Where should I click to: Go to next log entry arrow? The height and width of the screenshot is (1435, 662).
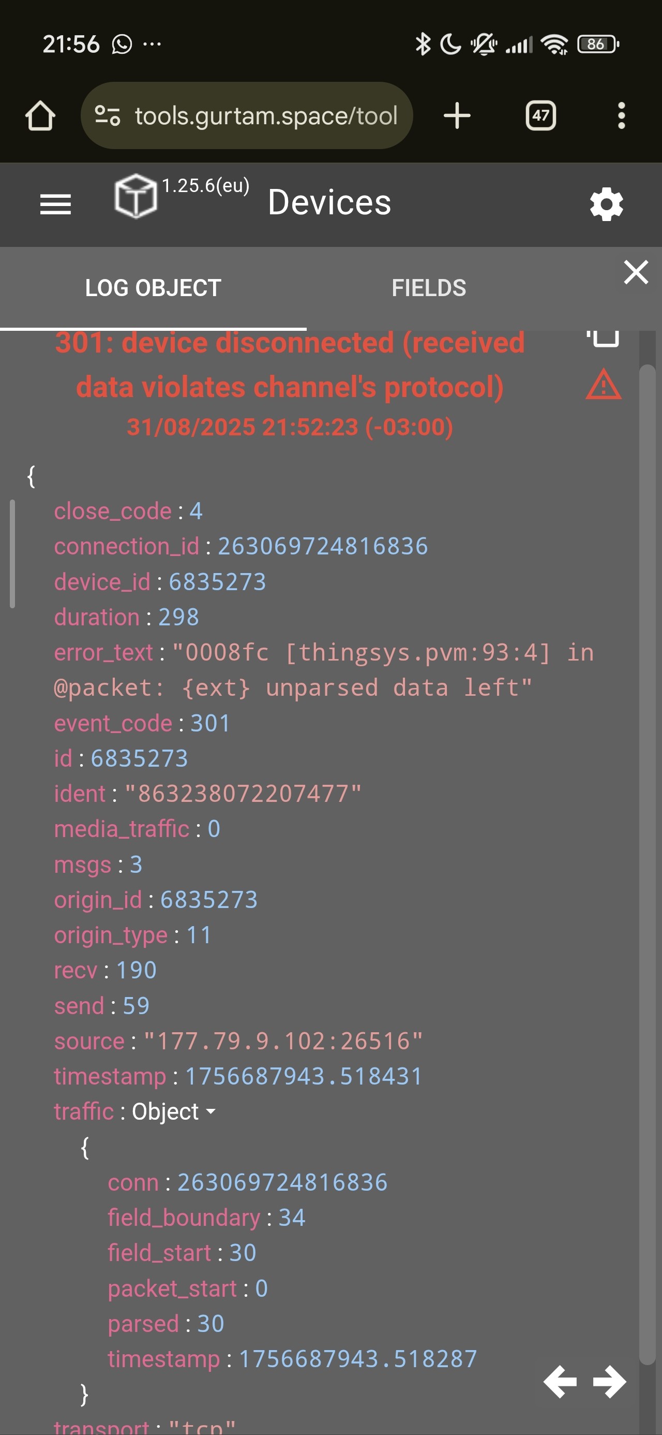pos(609,1381)
